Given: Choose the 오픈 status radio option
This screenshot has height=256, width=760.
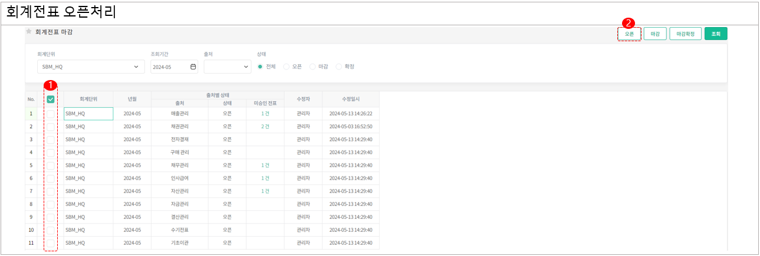Looking at the screenshot, I should pyautogui.click(x=287, y=67).
